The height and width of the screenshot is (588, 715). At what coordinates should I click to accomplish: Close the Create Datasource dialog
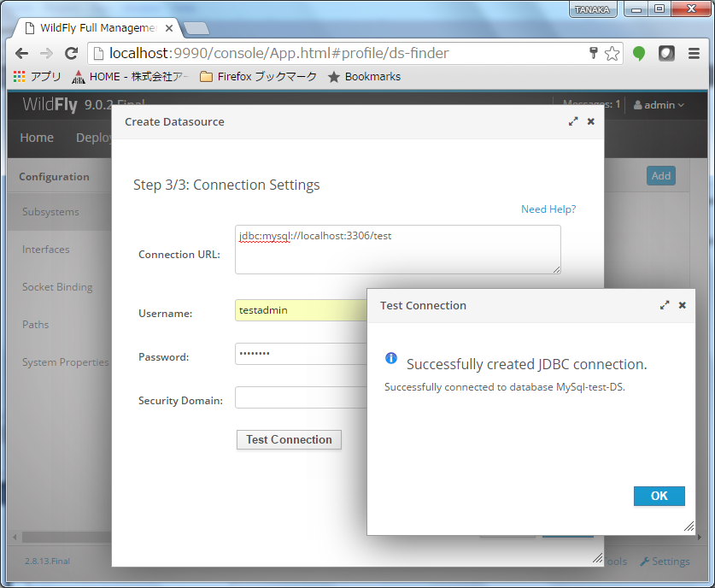(591, 121)
